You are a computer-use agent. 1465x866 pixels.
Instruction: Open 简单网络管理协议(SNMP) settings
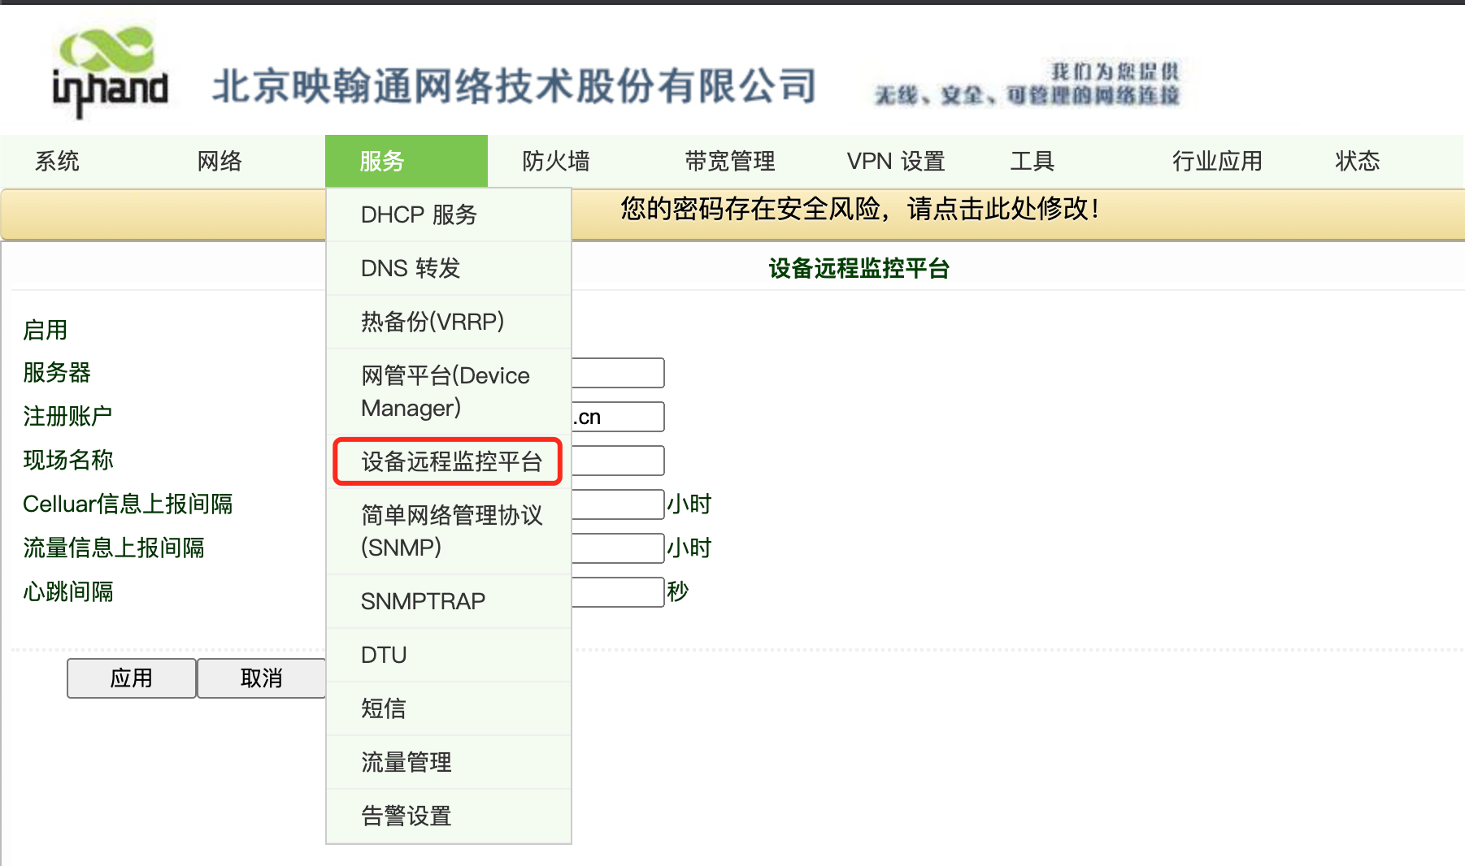451,531
